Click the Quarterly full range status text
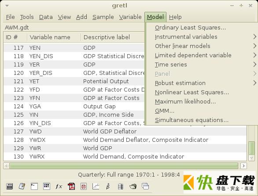 pos(129,174)
